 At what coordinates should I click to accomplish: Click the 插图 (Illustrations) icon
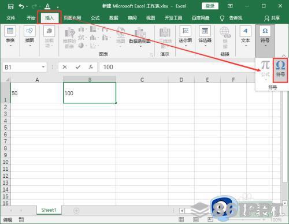[x=29, y=36]
